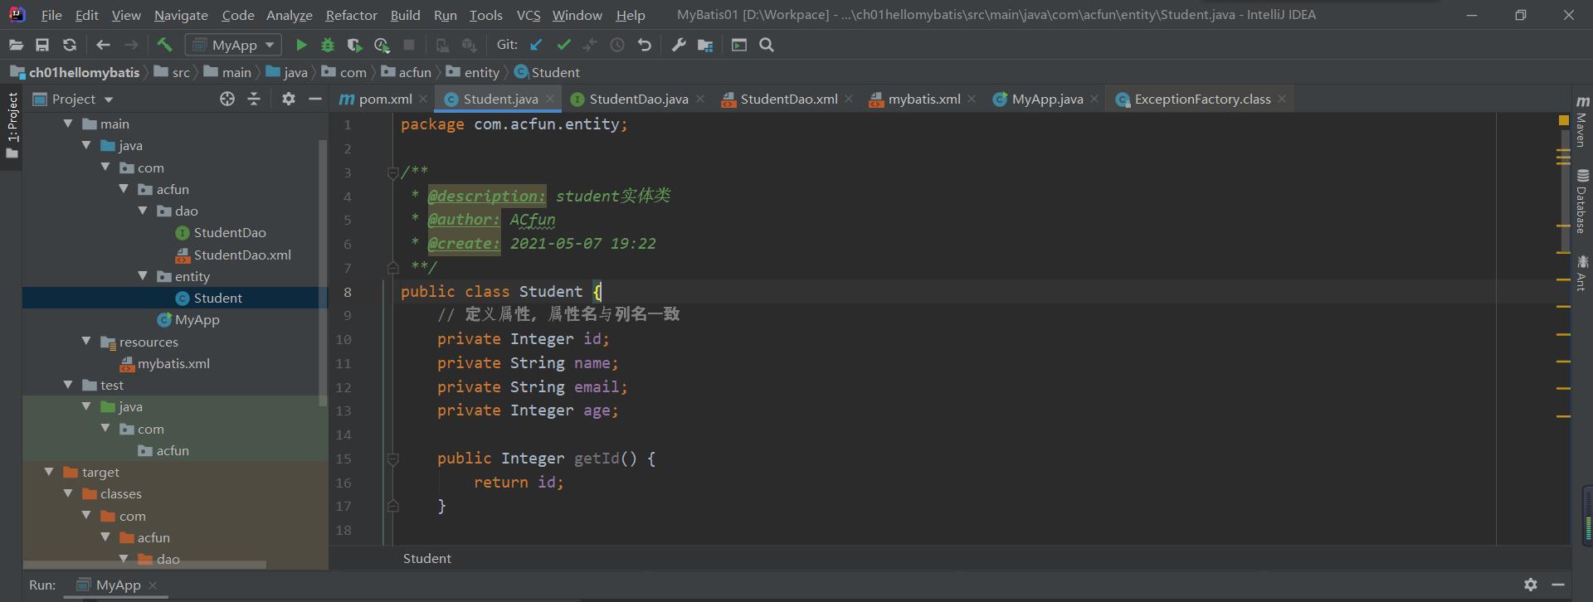Open the Refactor menu

point(351,15)
